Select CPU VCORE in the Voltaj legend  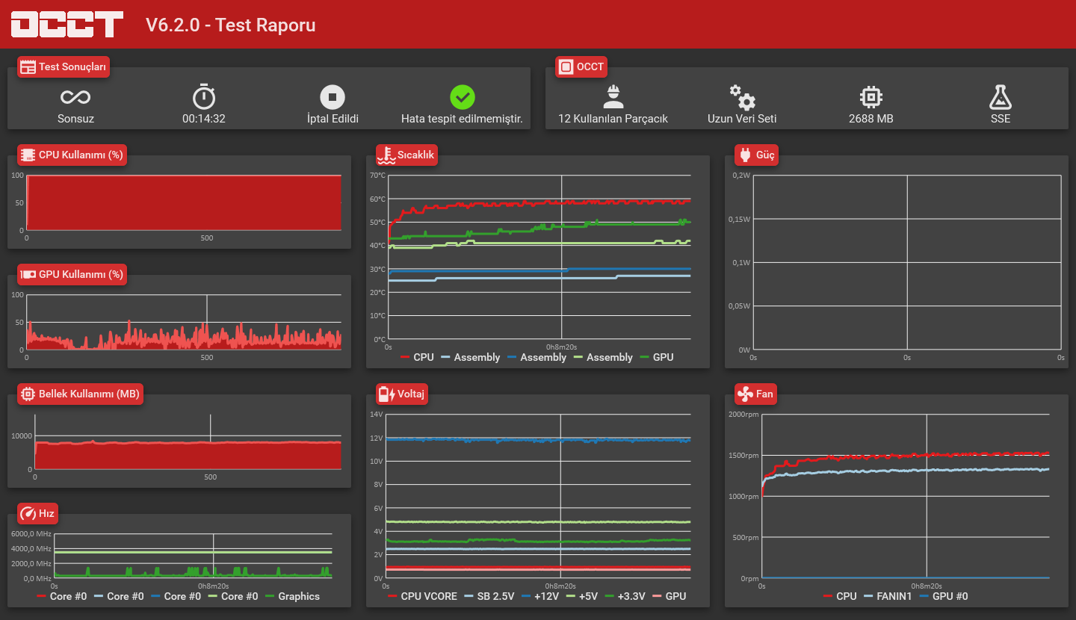point(422,596)
